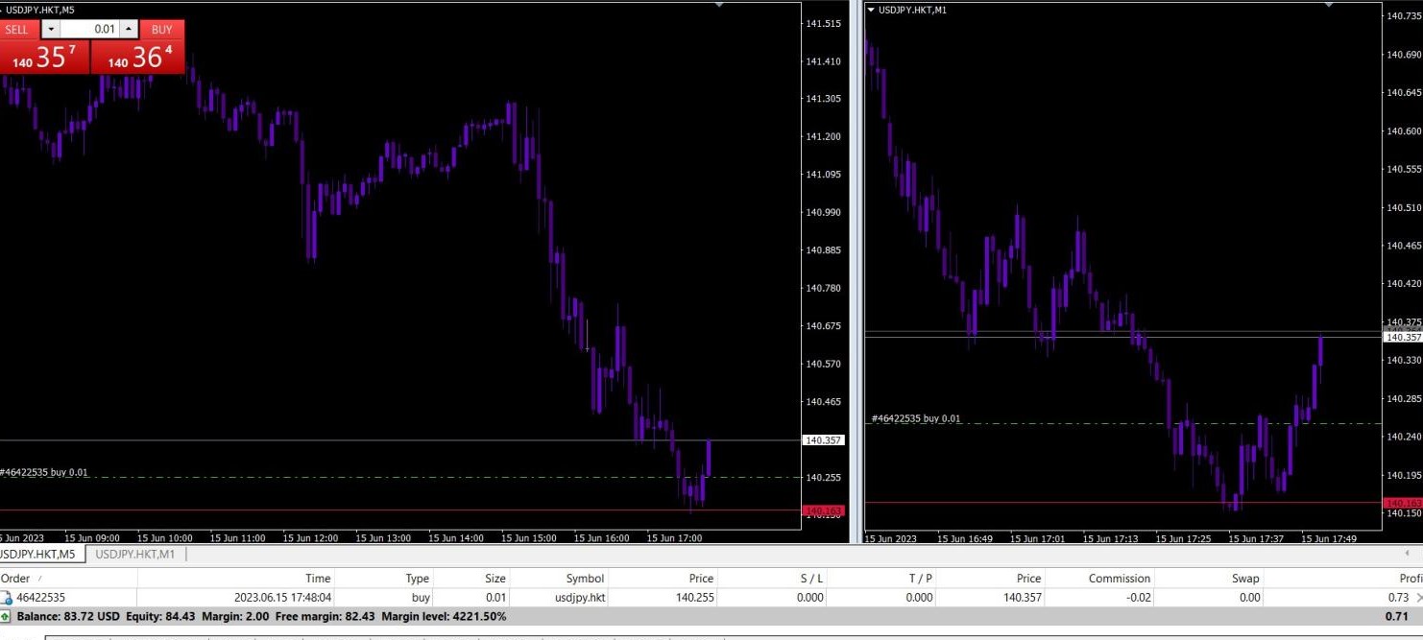Click the red BUY button
This screenshot has height=640, width=1423.
(162, 30)
